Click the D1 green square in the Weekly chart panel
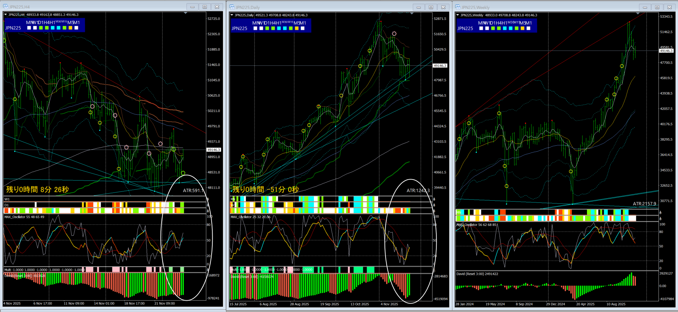This screenshot has height=312, width=678. [x=493, y=28]
